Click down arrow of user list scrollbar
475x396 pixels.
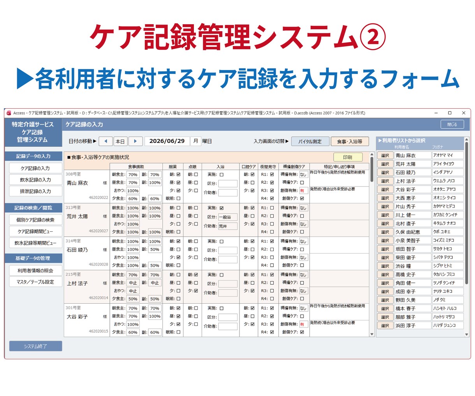click(x=466, y=334)
